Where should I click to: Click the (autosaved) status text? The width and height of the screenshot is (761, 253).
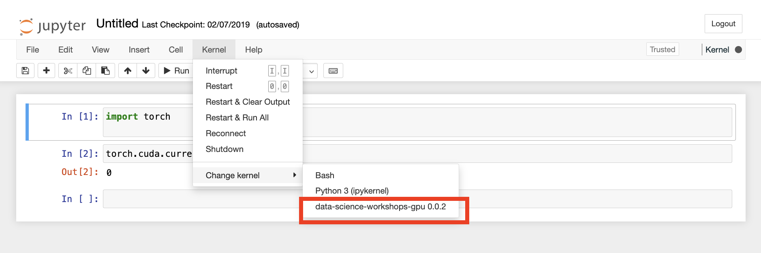point(278,25)
